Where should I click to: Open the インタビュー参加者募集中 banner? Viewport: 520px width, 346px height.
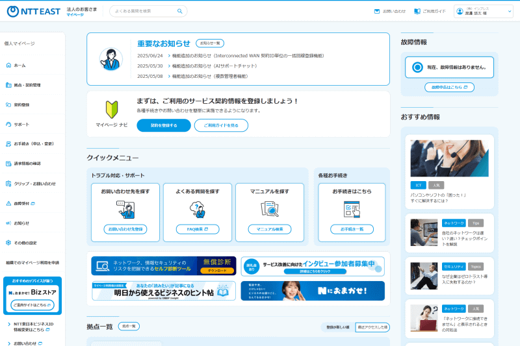pyautogui.click(x=313, y=267)
